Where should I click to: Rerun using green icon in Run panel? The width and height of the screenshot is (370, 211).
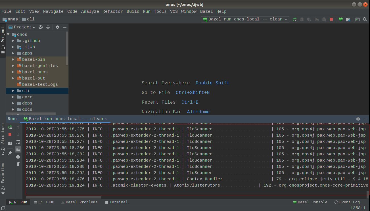coord(10,127)
